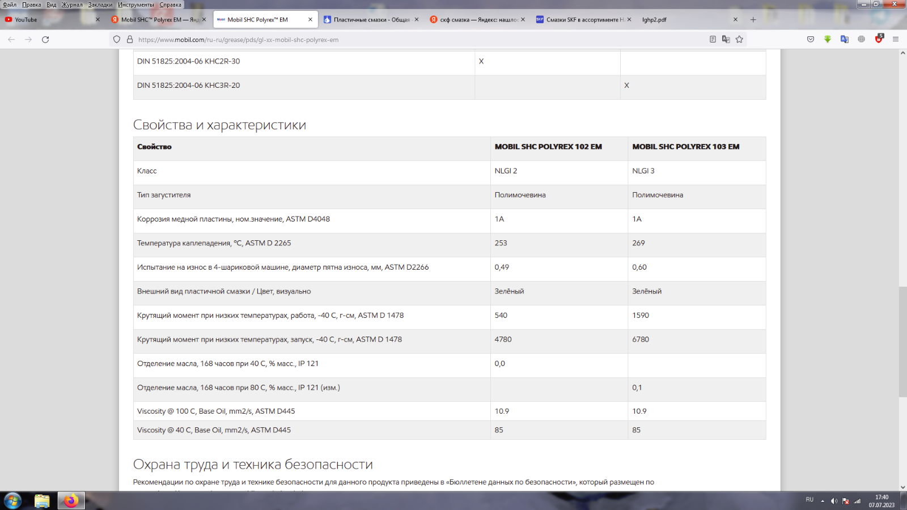Image resolution: width=907 pixels, height=510 pixels.
Task: Click the Viscosity @ 40 C row label
Action: (x=214, y=430)
